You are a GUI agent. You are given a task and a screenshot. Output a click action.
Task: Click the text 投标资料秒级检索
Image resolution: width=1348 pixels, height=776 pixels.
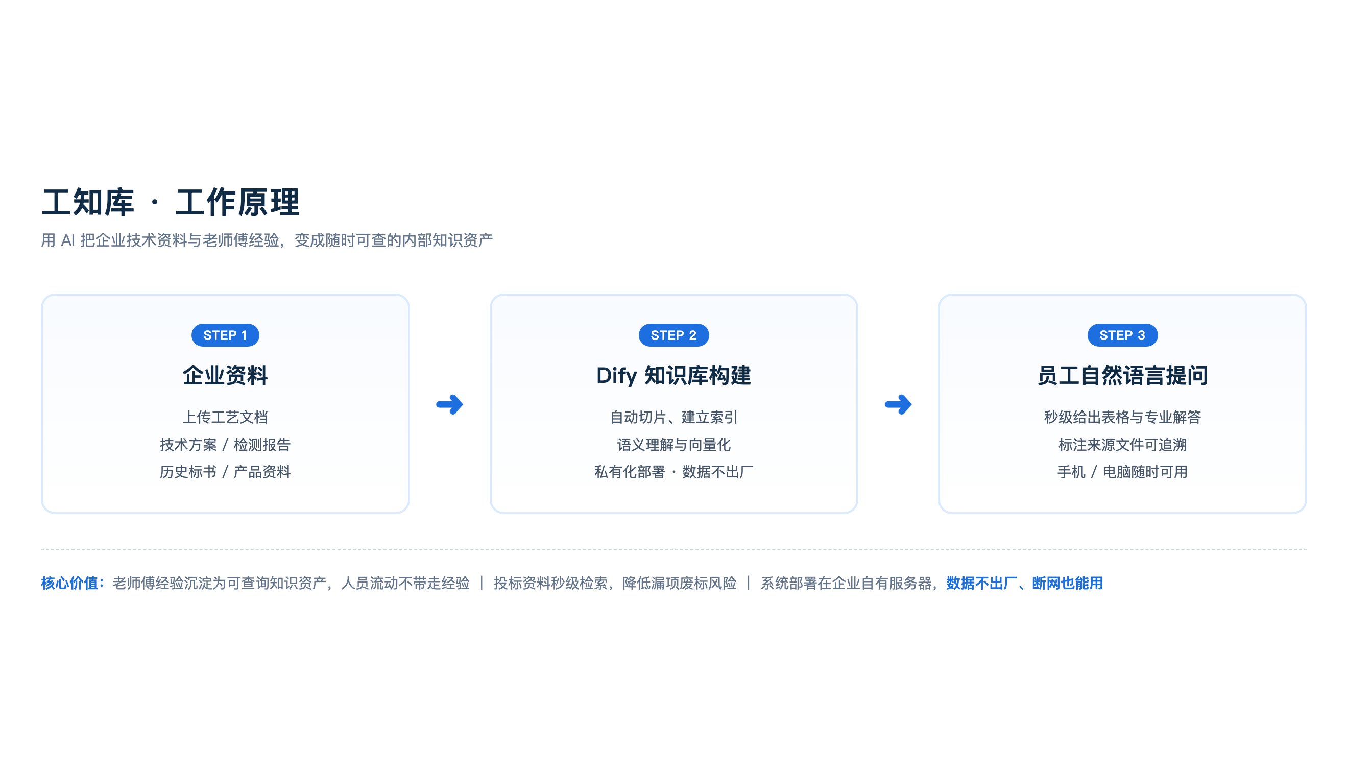pos(550,583)
